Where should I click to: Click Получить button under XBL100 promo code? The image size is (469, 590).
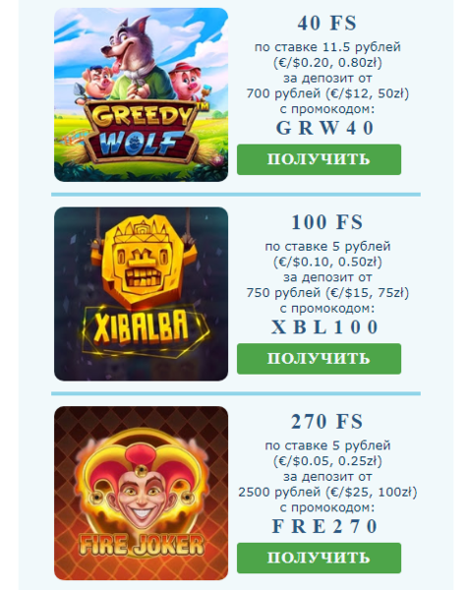(x=319, y=359)
